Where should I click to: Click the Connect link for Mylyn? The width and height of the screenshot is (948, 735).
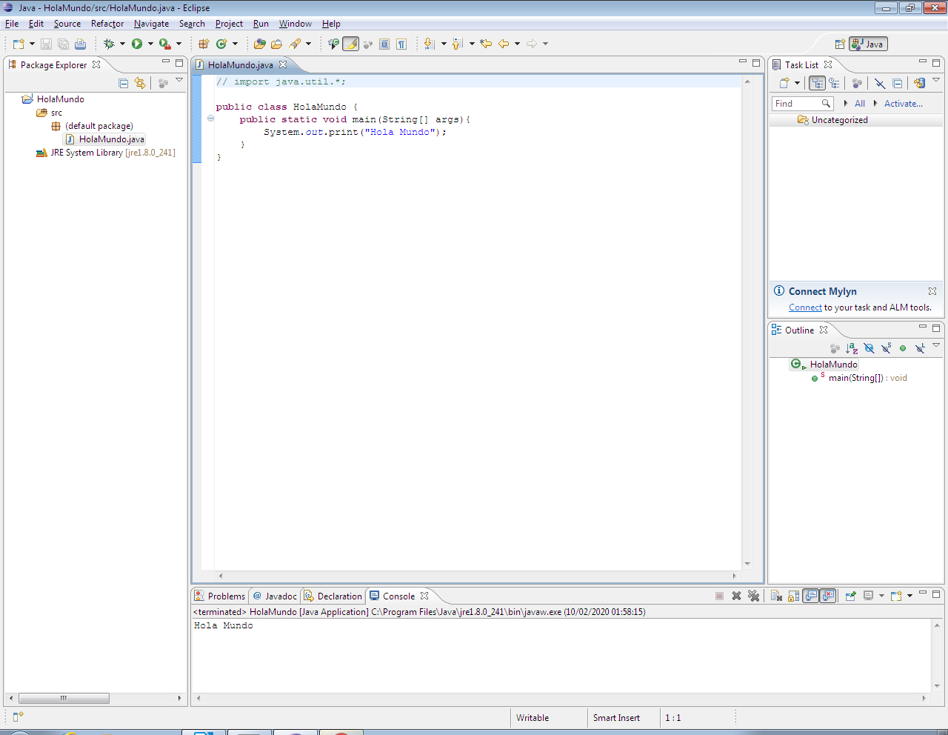click(x=805, y=307)
